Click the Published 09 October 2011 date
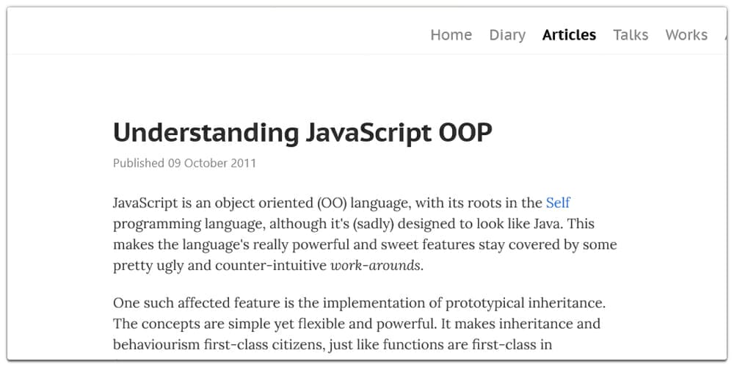Screen dimensions: 734x367 184,164
